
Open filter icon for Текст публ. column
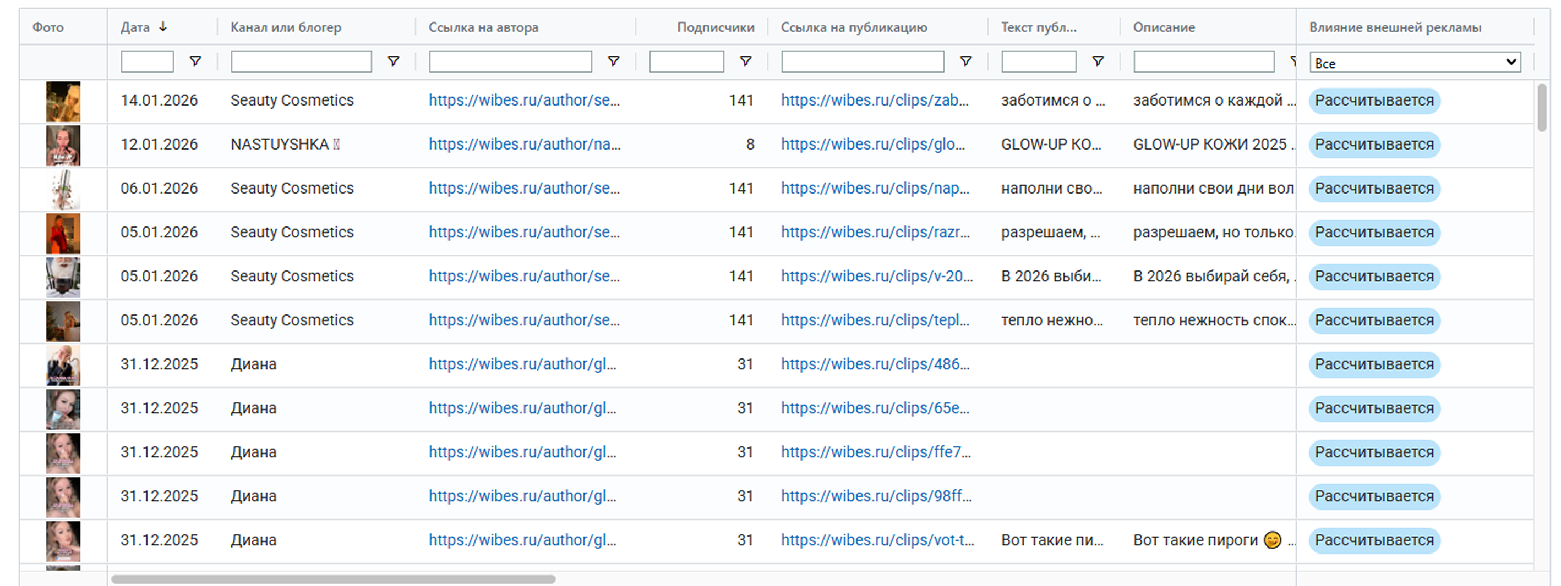[x=1098, y=61]
